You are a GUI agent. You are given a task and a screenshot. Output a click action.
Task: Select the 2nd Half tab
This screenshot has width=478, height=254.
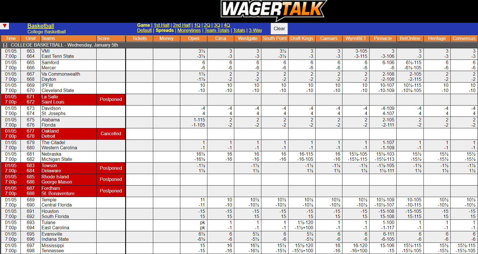click(182, 25)
